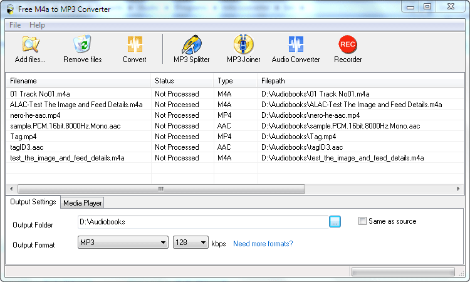Viewport: 470px width, 282px height.
Task: Browse for output folder with ... button
Action: pyautogui.click(x=335, y=221)
